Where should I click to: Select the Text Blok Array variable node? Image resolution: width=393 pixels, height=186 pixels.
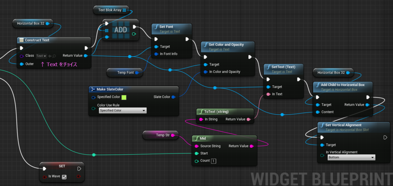[111, 10]
